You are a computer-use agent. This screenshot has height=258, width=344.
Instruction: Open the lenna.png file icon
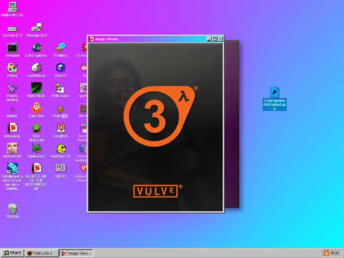[12, 128]
